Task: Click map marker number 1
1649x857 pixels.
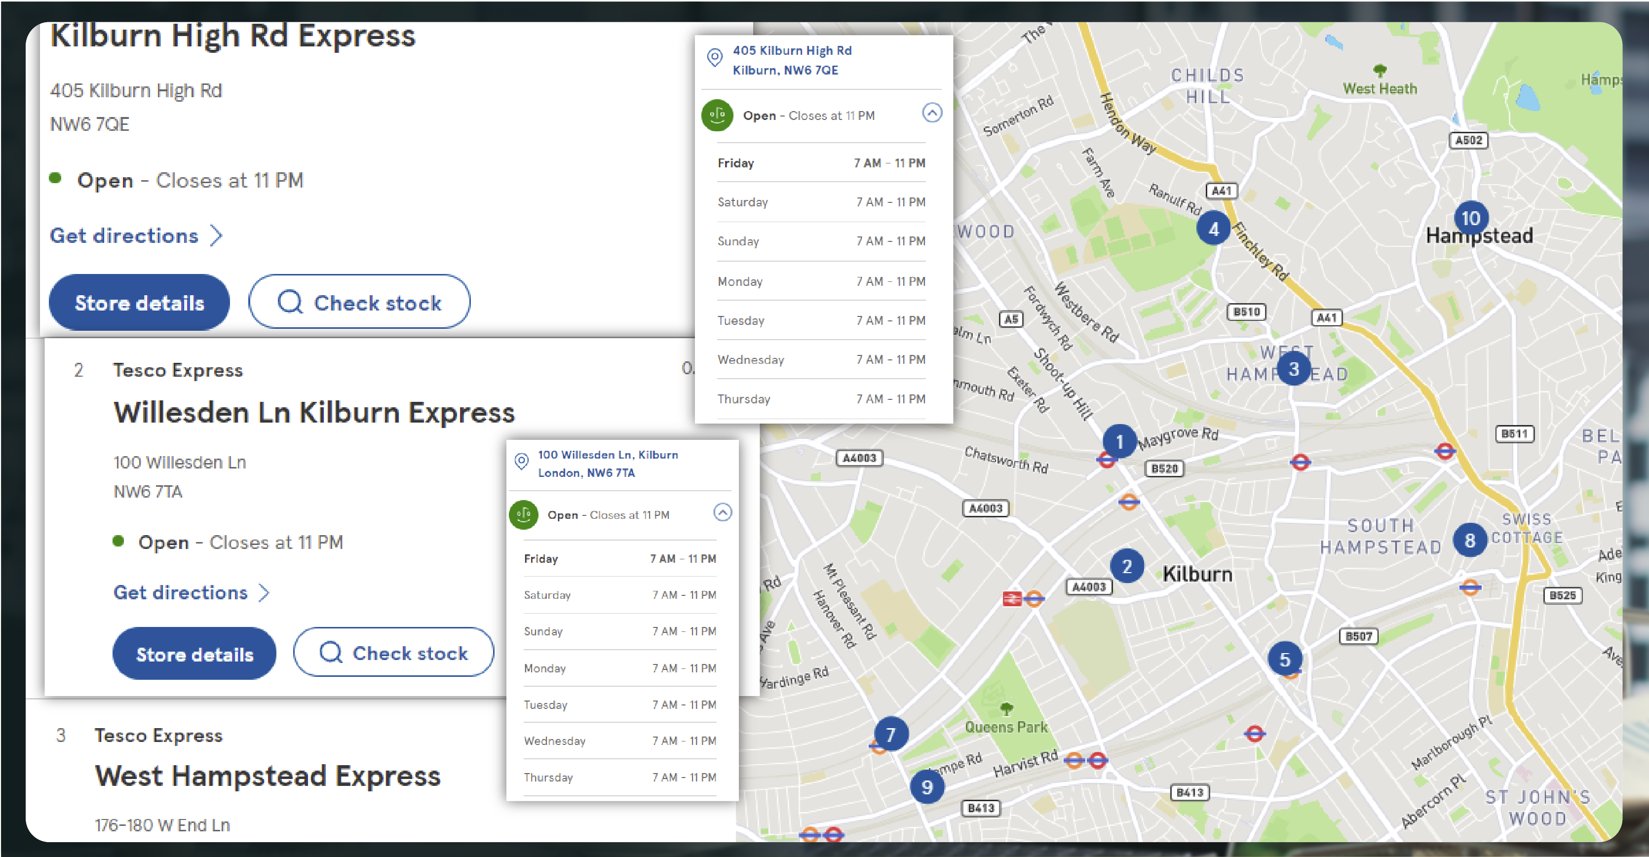Action: point(1119,441)
